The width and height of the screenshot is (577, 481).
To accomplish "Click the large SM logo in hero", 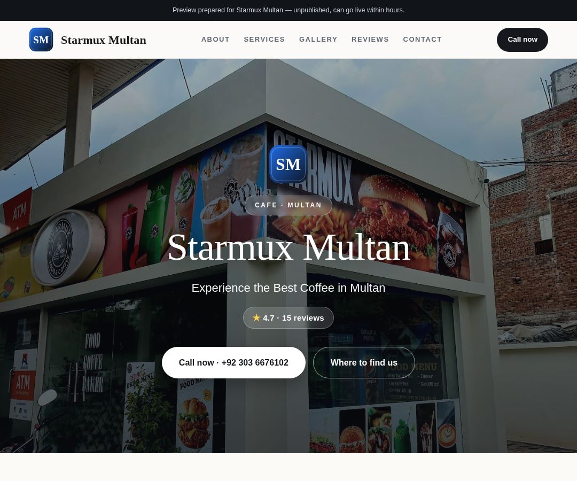I will click(x=288, y=164).
